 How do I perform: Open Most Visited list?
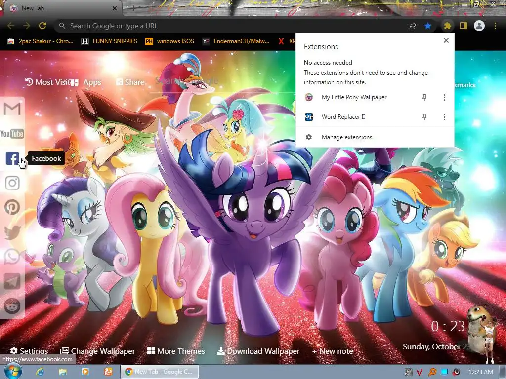[x=47, y=82]
